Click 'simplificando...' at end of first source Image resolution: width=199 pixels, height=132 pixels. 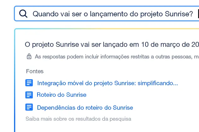point(158,83)
